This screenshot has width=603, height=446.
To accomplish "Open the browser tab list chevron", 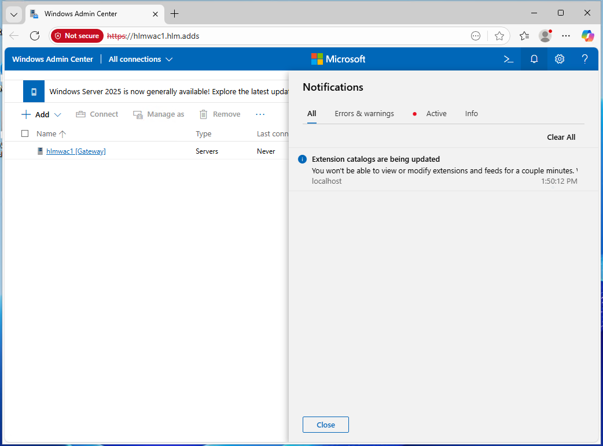I will coord(14,14).
